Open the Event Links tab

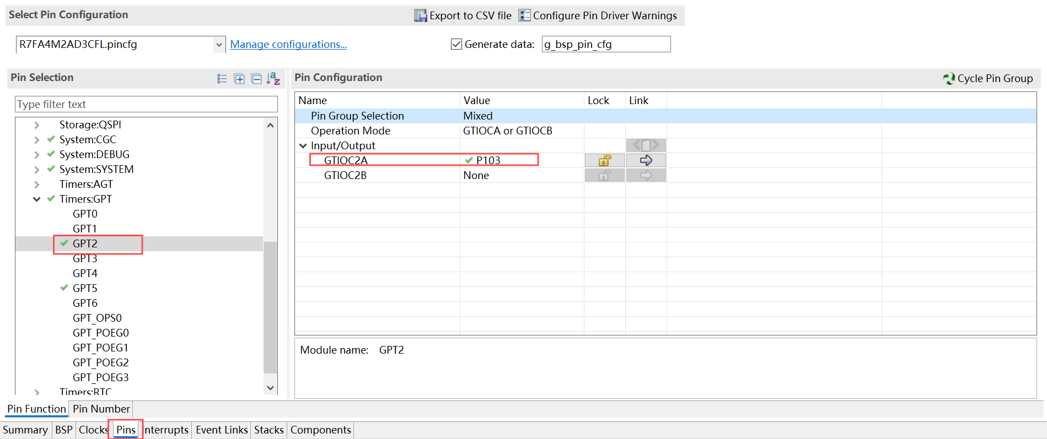click(222, 430)
